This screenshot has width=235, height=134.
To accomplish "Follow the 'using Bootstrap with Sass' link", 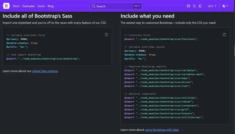I will click(162, 130).
